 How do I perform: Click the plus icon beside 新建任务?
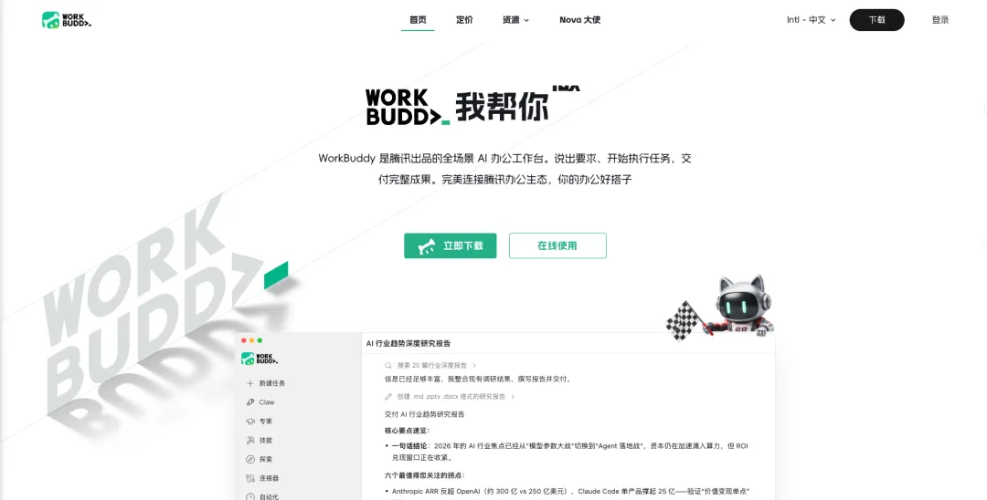pyautogui.click(x=249, y=383)
